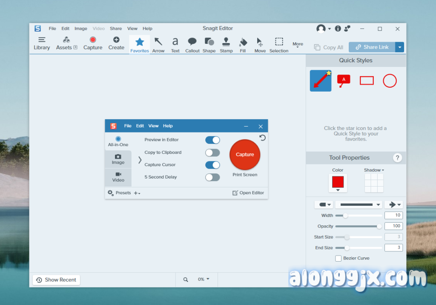Expand the Share Link dropdown arrow
Image resolution: width=436 pixels, height=305 pixels.
tap(399, 47)
